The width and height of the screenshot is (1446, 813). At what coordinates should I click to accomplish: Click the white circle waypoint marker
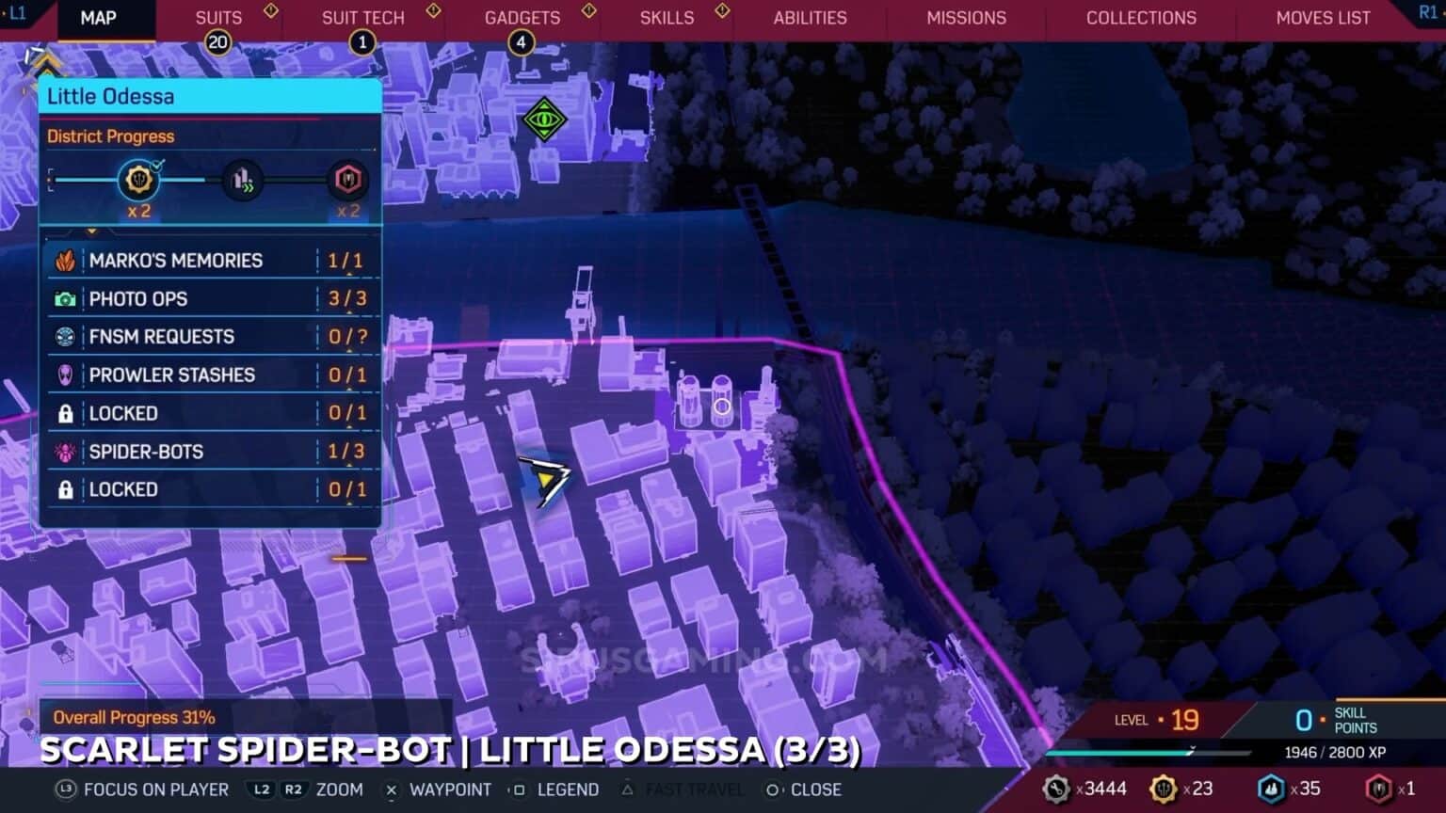click(x=722, y=406)
